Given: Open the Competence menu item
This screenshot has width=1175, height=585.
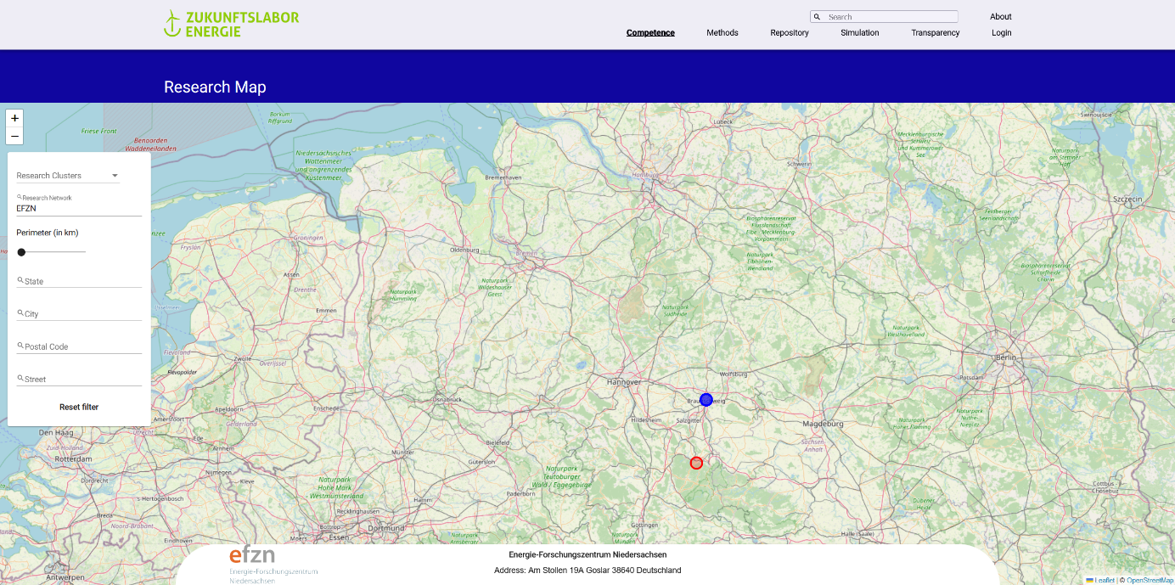Looking at the screenshot, I should pos(650,33).
